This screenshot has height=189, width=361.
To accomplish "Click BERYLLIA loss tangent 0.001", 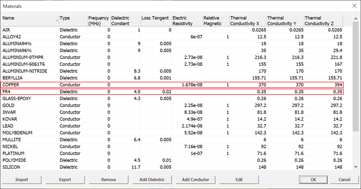I will coord(166,78).
